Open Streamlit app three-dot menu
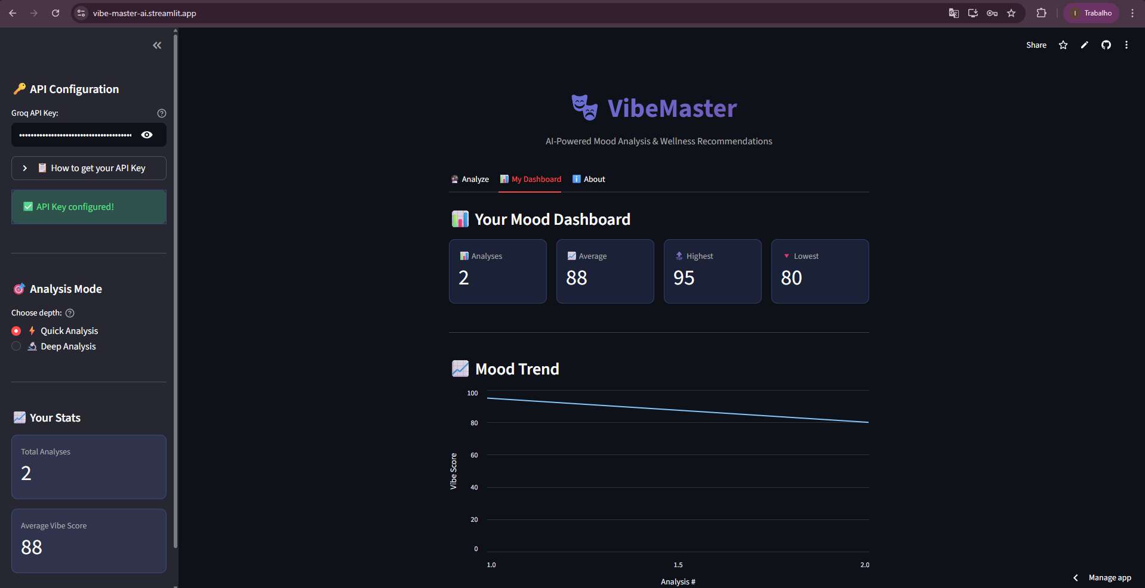Screen dimensions: 1145x588 pos(1126,45)
